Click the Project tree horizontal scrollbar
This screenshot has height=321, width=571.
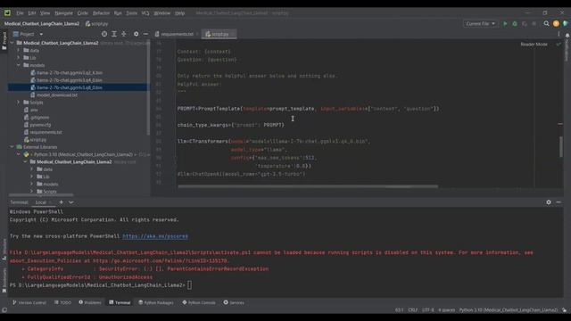pos(41,195)
